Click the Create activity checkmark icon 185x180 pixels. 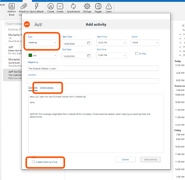(x=60, y=6)
